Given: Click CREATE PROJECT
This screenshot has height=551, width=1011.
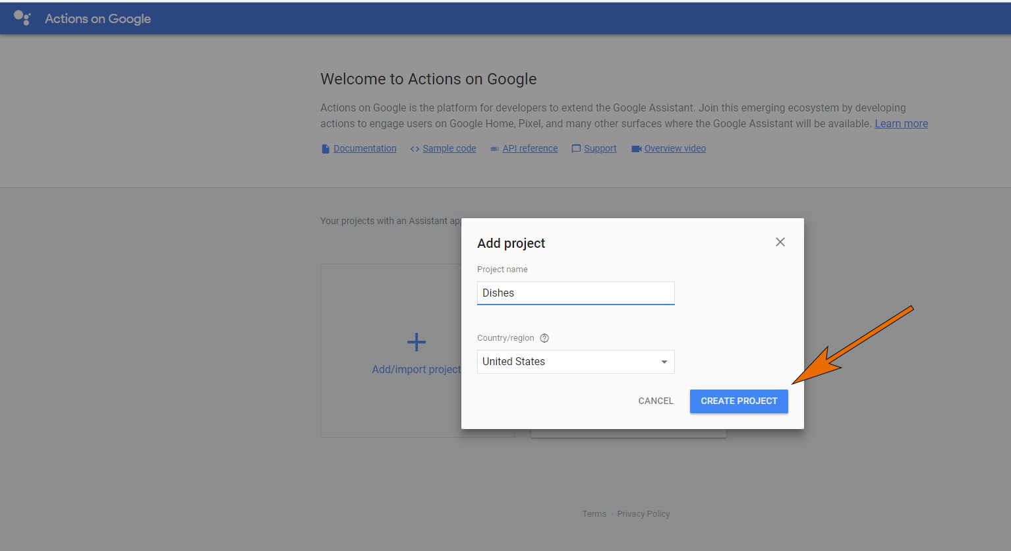Looking at the screenshot, I should pyautogui.click(x=739, y=401).
